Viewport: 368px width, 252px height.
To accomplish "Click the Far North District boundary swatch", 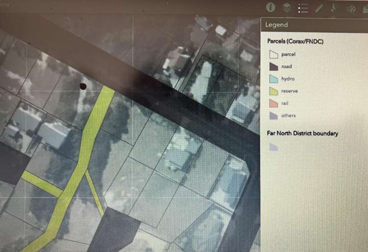I will click(x=273, y=147).
